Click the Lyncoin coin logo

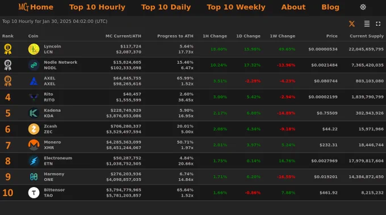coord(33,49)
